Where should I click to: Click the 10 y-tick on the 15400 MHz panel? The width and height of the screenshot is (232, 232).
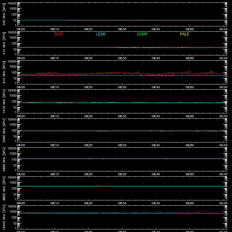(x=15, y=223)
